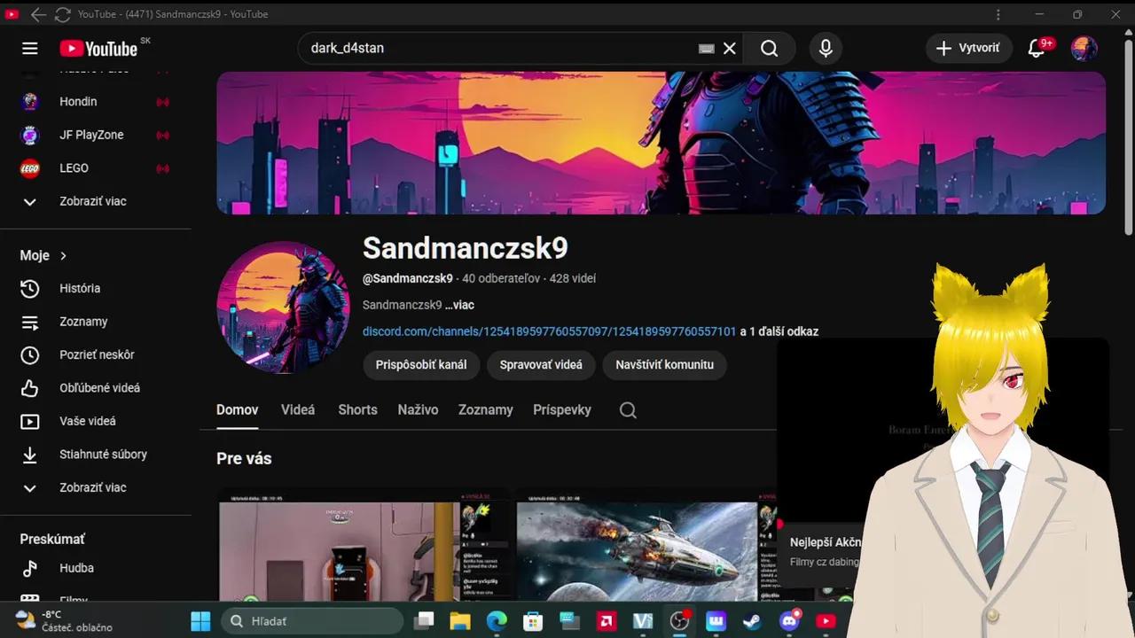1135x638 pixels.
Task: Click the Vytvoriť create button
Action: click(x=968, y=49)
